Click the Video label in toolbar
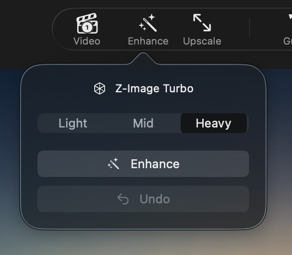Viewport: 292px width, 255px height. point(87,41)
